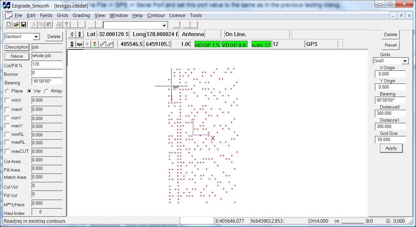Viewport: 416px width, 227px height.
Task: Open the Grid1 grids dropdown
Action: (x=405, y=61)
